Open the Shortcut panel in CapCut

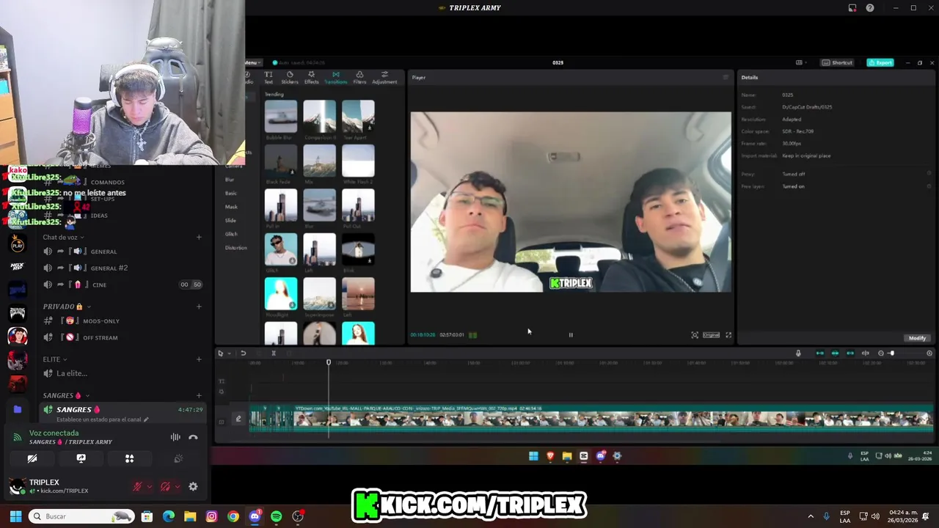pyautogui.click(x=838, y=63)
